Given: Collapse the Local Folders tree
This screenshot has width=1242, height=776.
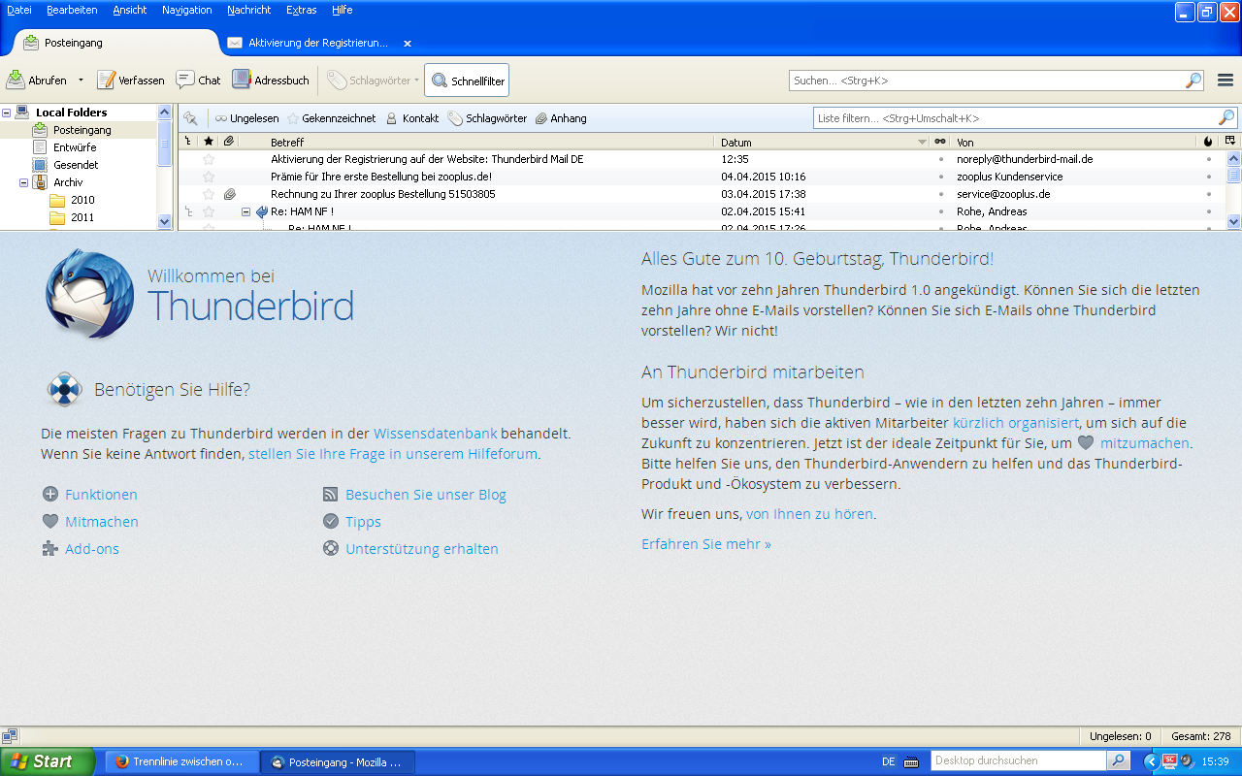Looking at the screenshot, I should 7,113.
